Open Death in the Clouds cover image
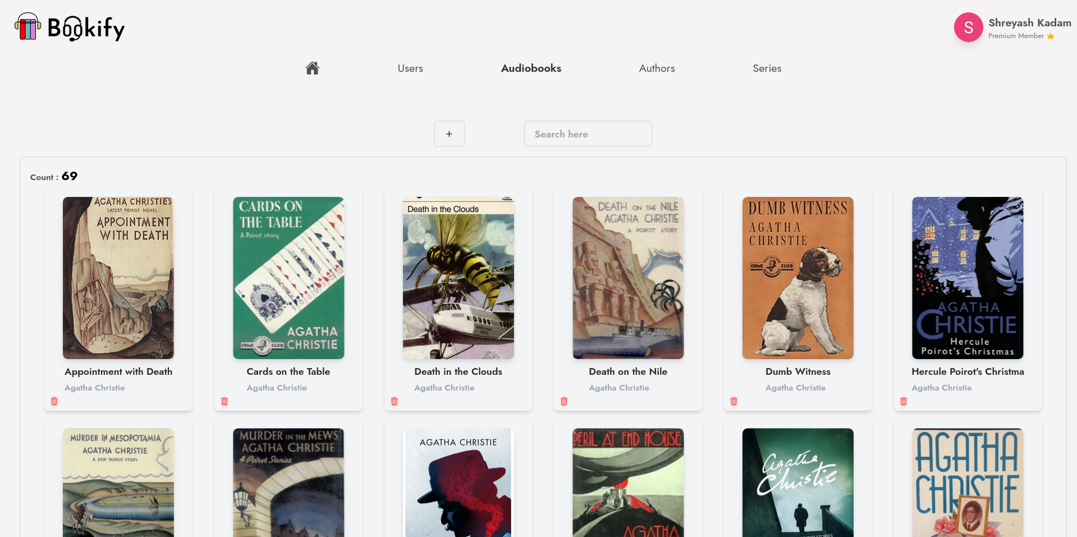Viewport: 1077px width, 537px height. (459, 278)
